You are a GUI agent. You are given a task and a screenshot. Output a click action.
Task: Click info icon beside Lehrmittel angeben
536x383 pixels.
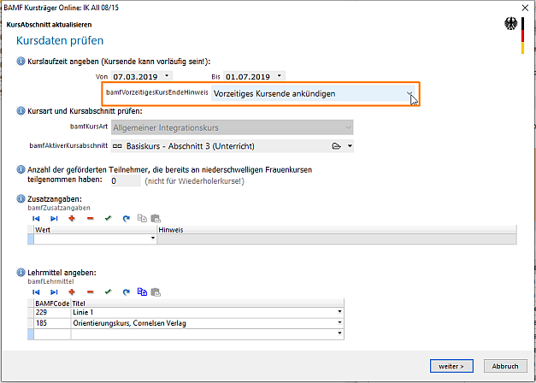tap(21, 273)
